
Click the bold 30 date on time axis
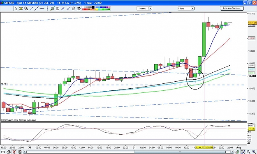pyautogui.click(x=30, y=147)
